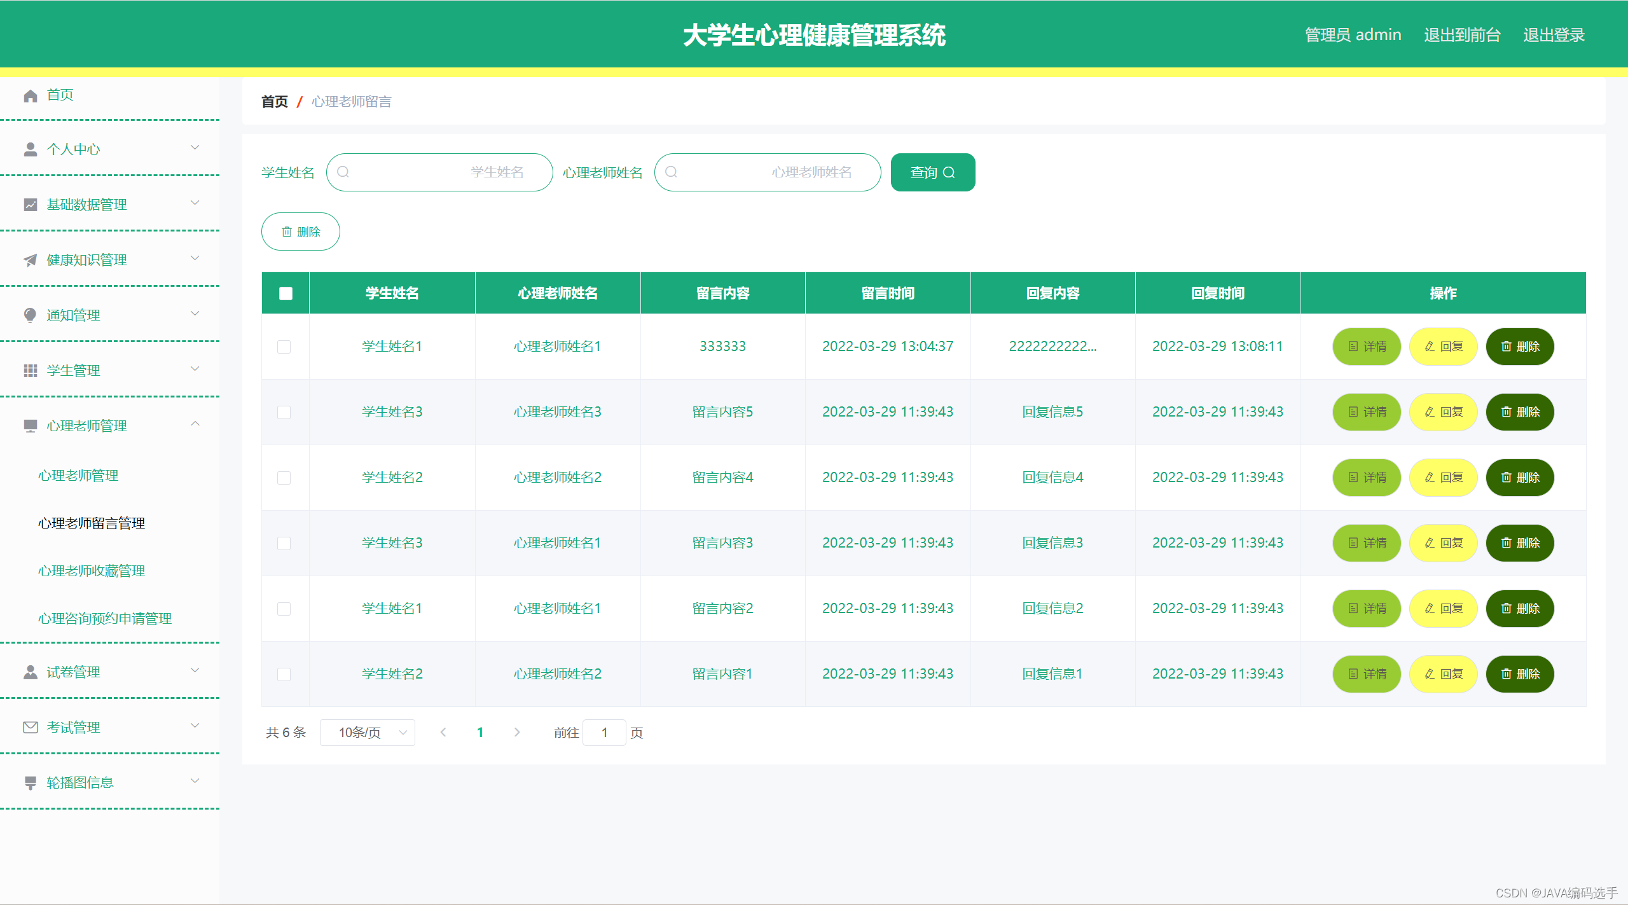Click the paper plane icon next to 健康知识管理
Screen dimensions: 1628x905
point(30,260)
